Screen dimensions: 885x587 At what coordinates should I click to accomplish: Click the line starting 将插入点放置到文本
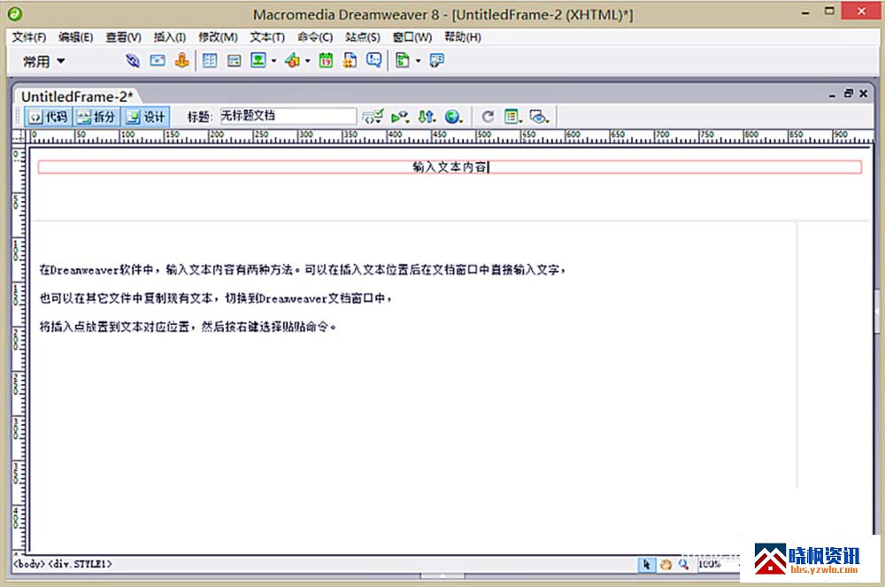(188, 326)
